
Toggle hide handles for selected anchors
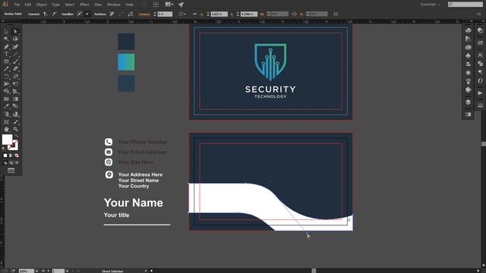point(87,14)
